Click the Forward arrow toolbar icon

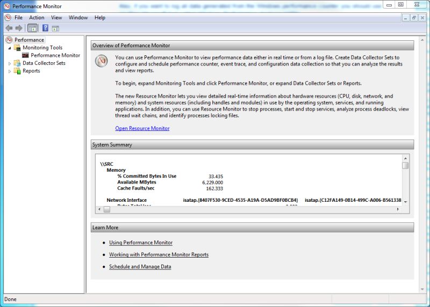[x=19, y=28]
